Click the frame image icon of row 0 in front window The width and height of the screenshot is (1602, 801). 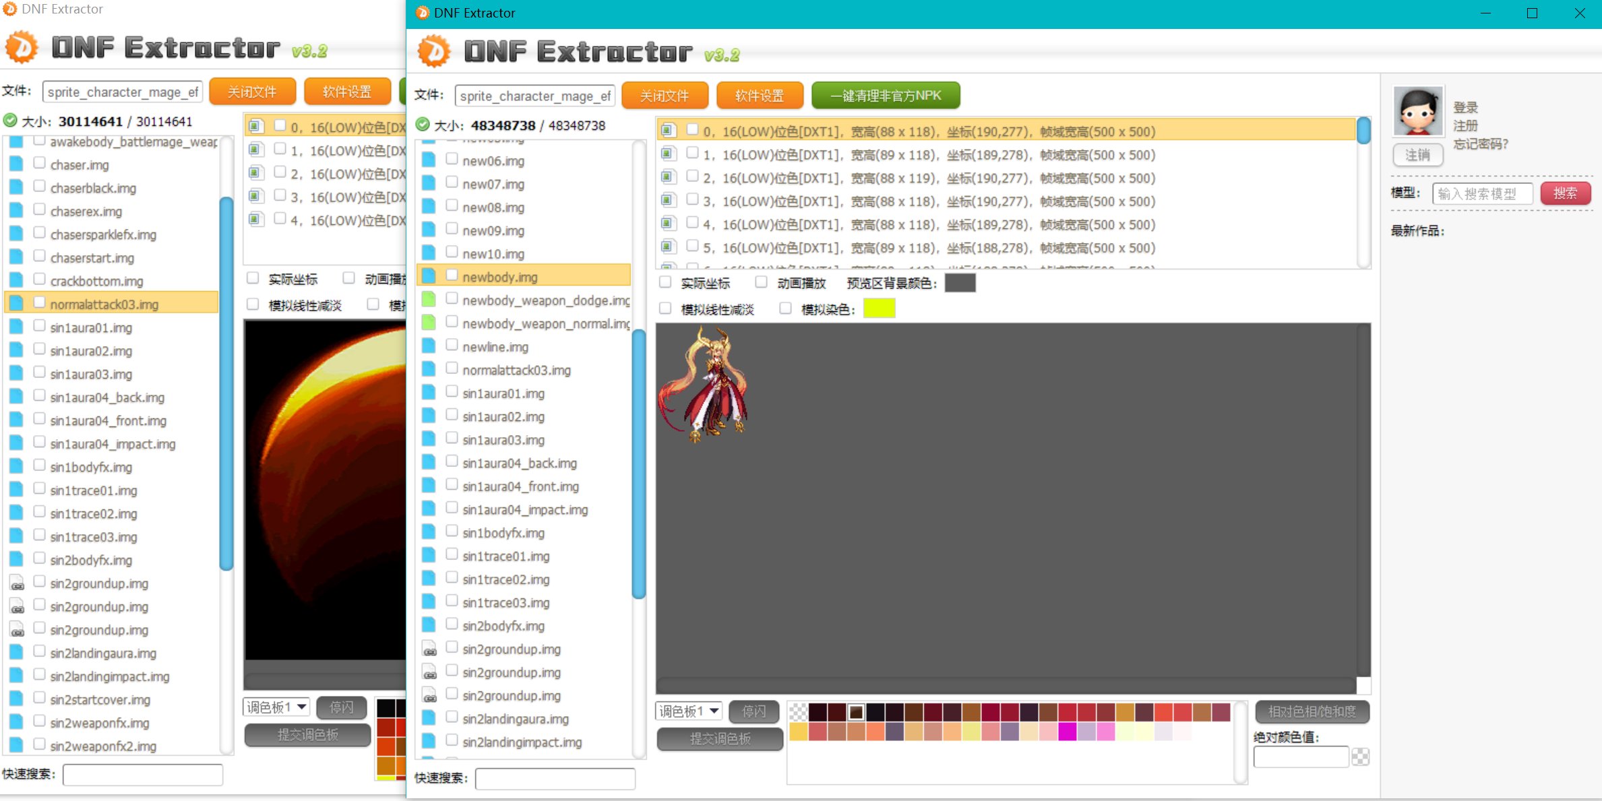667,130
